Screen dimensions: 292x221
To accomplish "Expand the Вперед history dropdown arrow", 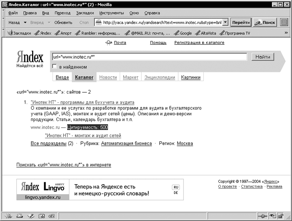I will (x=49, y=23).
